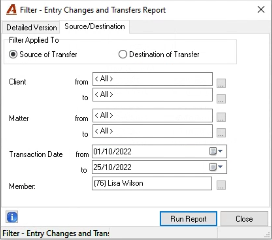Click the app logo in the title bar

click(x=11, y=10)
